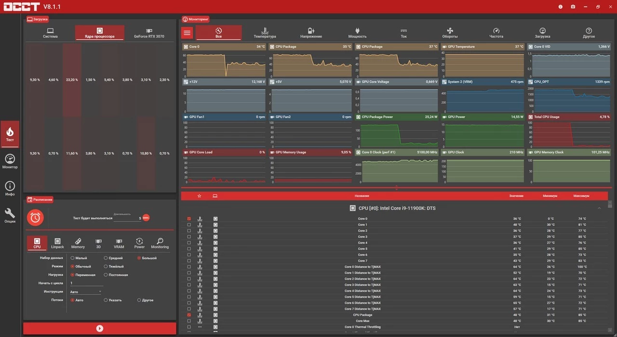Viewport: 617px width, 337px height.
Task: Click the chip icon in Core Max row
Action: click(215, 321)
